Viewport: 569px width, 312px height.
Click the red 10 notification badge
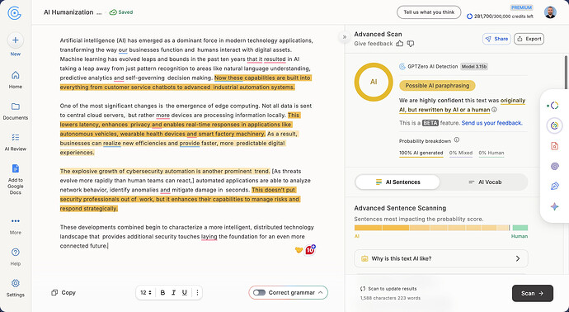click(310, 250)
